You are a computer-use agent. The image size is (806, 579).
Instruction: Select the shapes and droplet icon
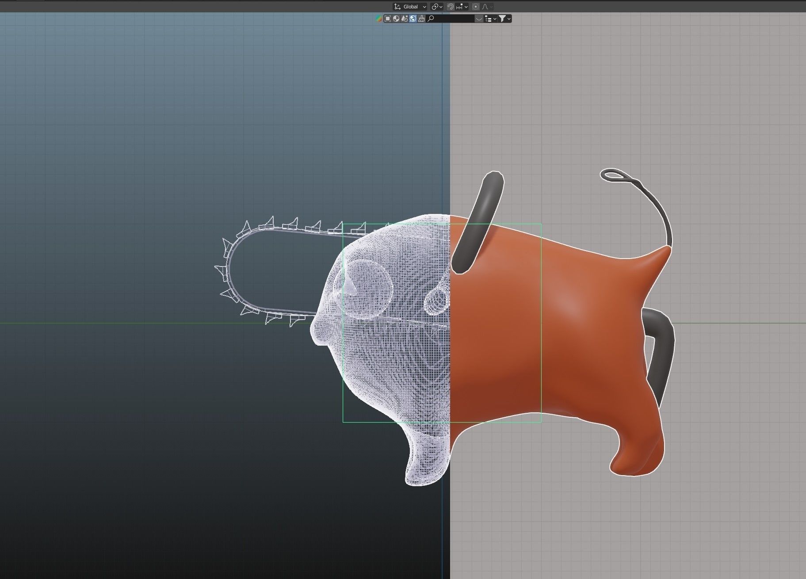coord(405,19)
